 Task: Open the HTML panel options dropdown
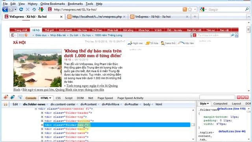click(50, 98)
